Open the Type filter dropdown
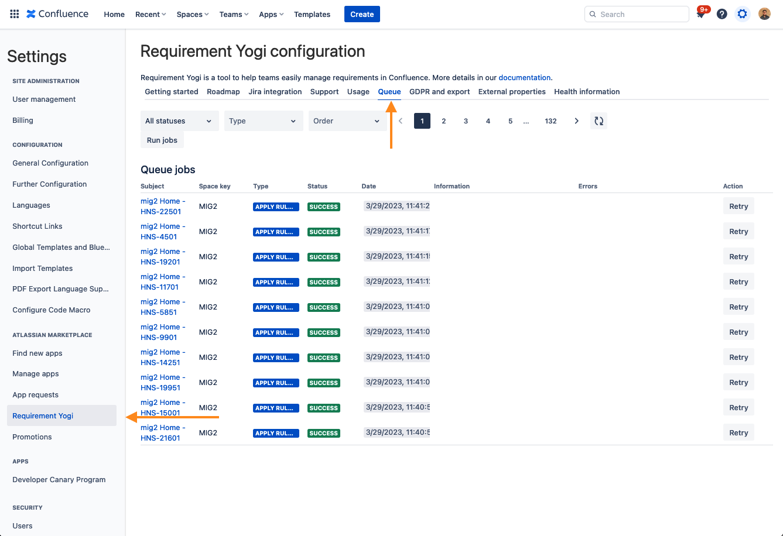Viewport: 783px width, 536px height. point(263,121)
